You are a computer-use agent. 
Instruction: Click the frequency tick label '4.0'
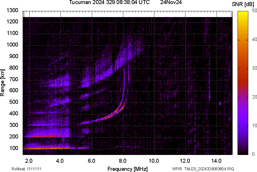pyautogui.click(x=60, y=161)
